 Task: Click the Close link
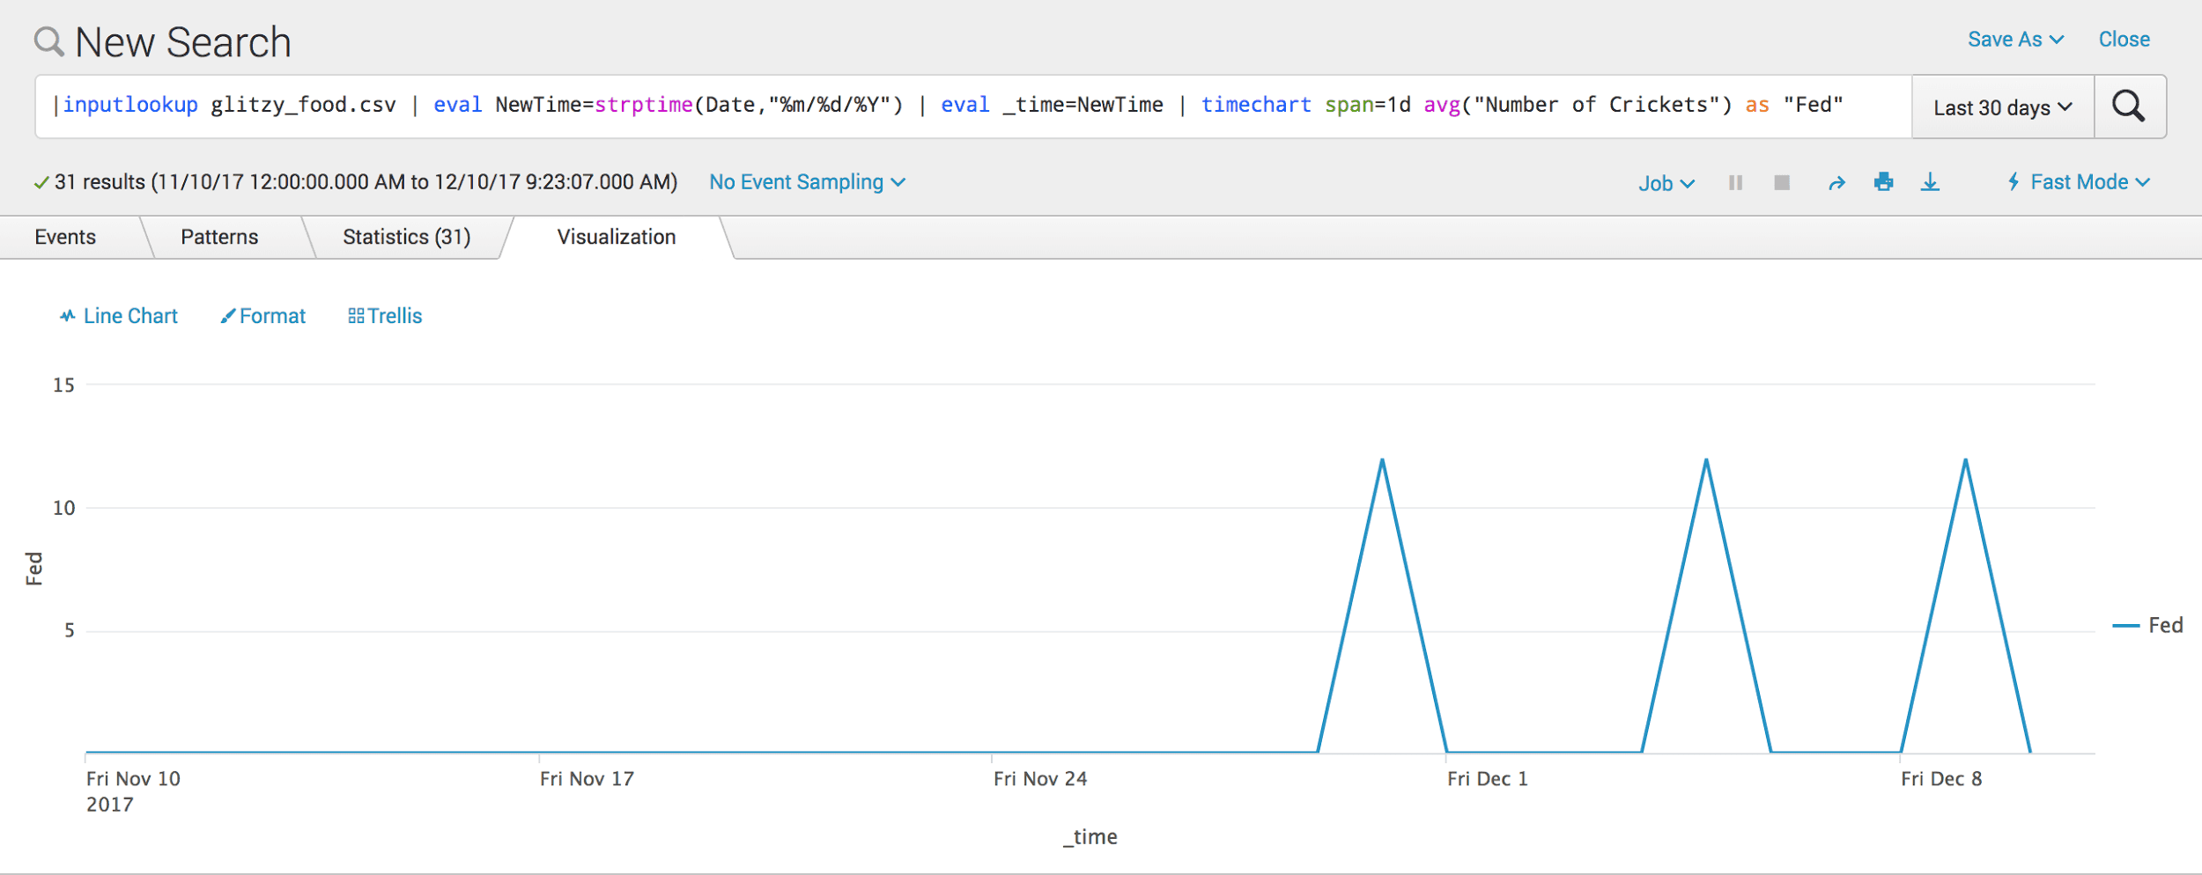2124,40
